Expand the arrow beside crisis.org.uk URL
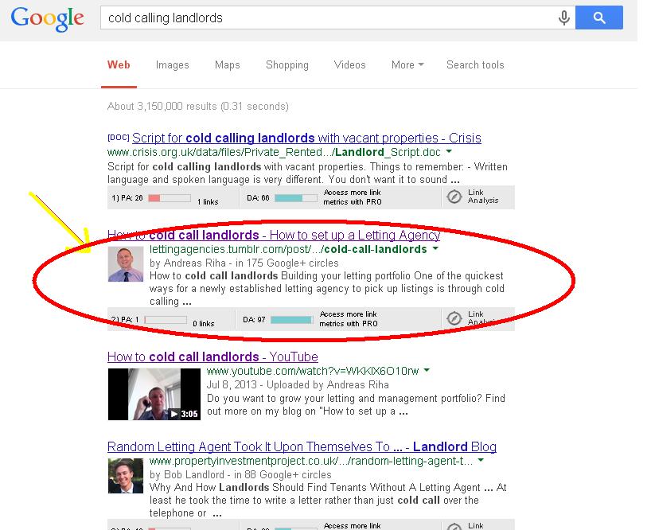The width and height of the screenshot is (651, 530). 449,152
